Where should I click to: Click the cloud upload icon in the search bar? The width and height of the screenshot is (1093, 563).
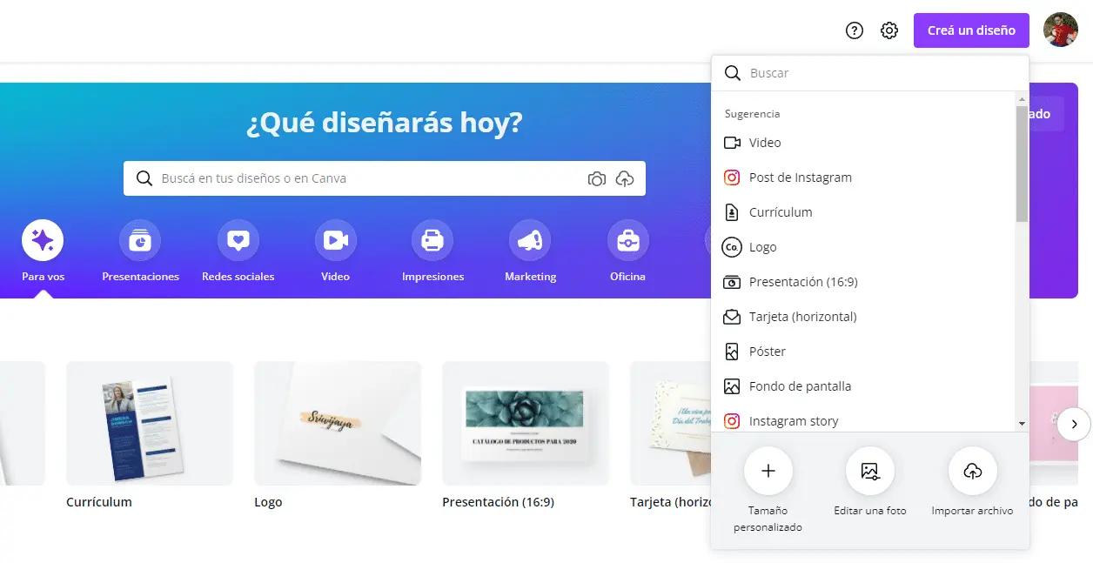click(x=625, y=178)
